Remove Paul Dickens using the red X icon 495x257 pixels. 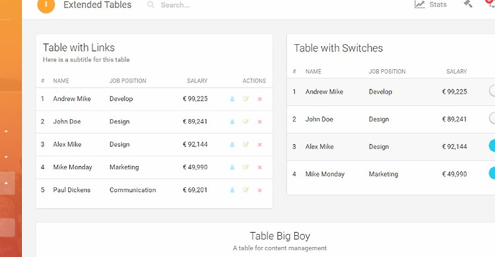pos(260,190)
